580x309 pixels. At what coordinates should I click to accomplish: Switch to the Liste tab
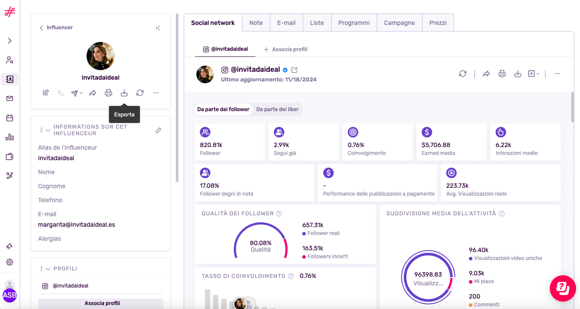click(x=317, y=23)
